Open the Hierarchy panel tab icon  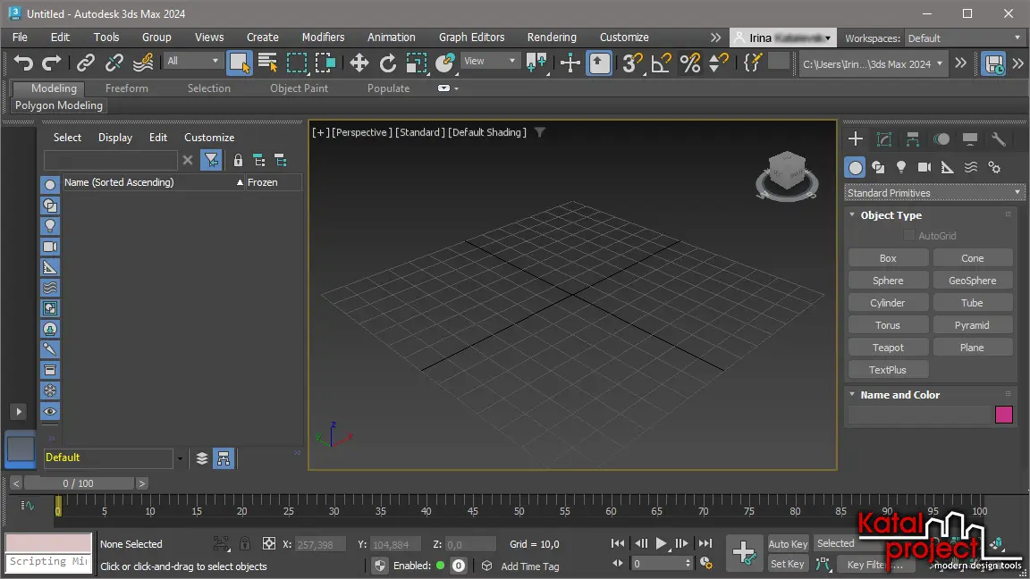click(x=912, y=138)
